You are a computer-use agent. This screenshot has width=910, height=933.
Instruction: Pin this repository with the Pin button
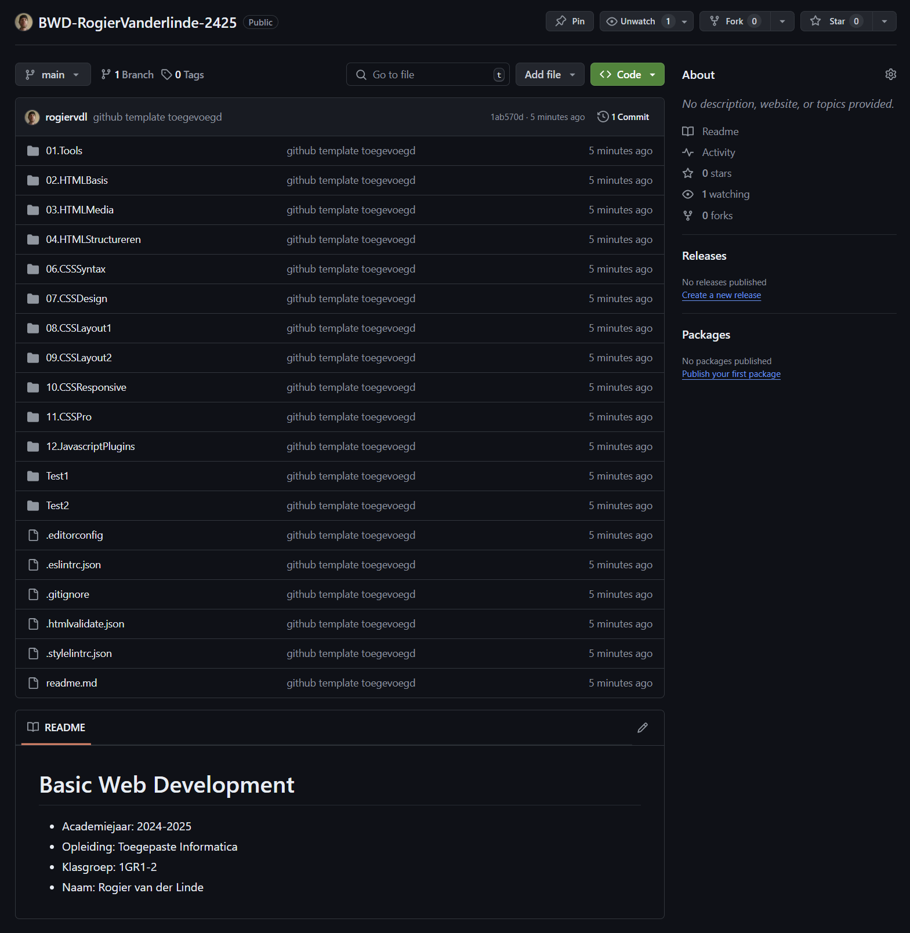(569, 21)
